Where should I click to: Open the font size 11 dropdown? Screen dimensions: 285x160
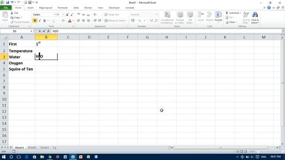[x=63, y=15]
